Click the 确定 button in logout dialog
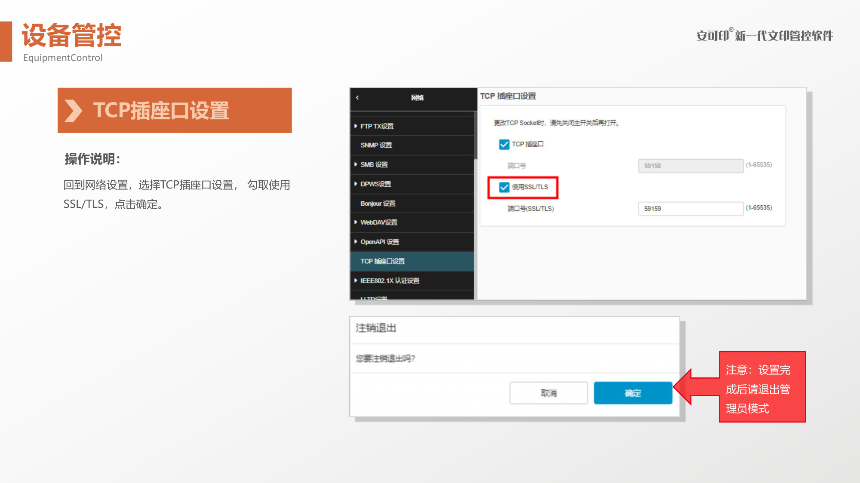The height and width of the screenshot is (483, 860). 633,393
